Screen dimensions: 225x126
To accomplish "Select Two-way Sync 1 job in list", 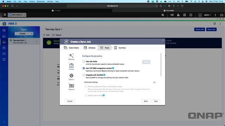I will (x=24, y=41).
